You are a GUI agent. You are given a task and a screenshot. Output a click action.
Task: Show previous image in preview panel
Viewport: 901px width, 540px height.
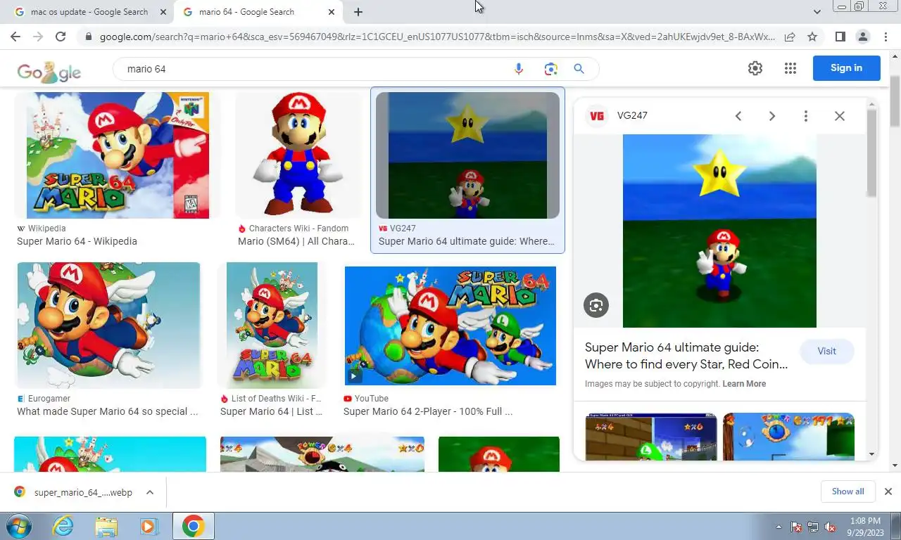[738, 116]
